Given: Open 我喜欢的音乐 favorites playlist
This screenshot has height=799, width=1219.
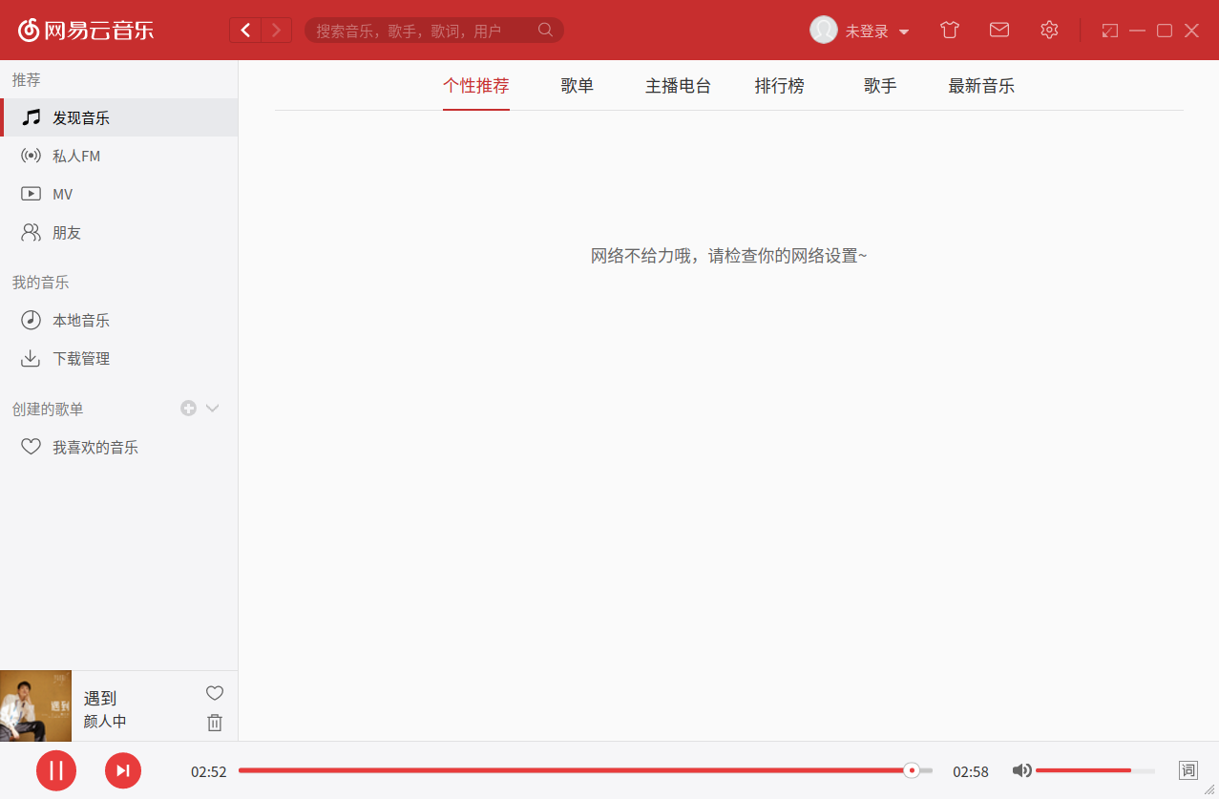Looking at the screenshot, I should [x=95, y=446].
